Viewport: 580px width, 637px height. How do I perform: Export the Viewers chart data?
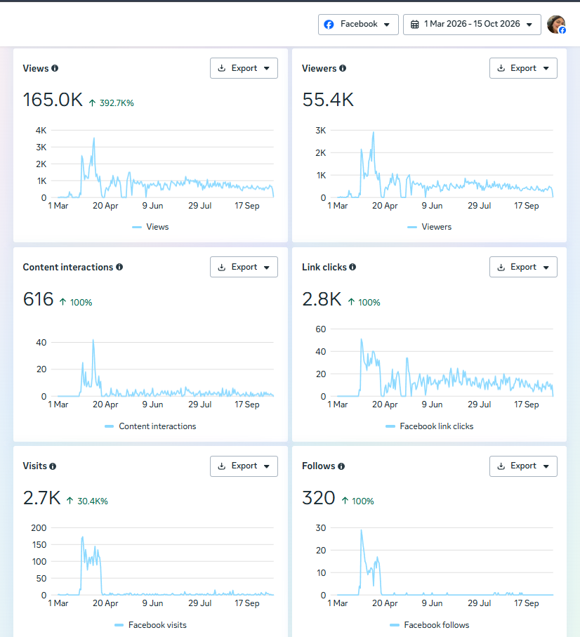[523, 68]
